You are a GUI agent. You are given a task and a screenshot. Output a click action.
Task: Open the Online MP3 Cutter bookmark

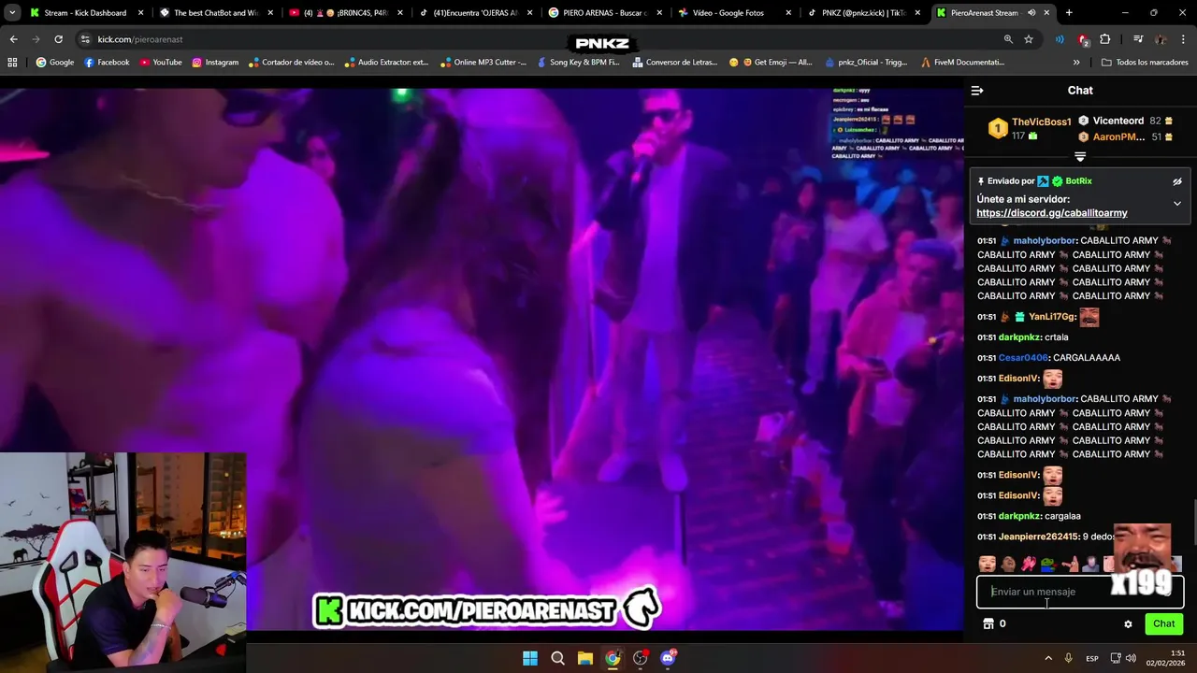483,62
